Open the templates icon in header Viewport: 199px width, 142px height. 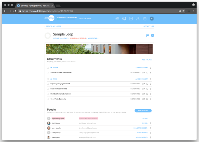pyautogui.click(x=145, y=18)
